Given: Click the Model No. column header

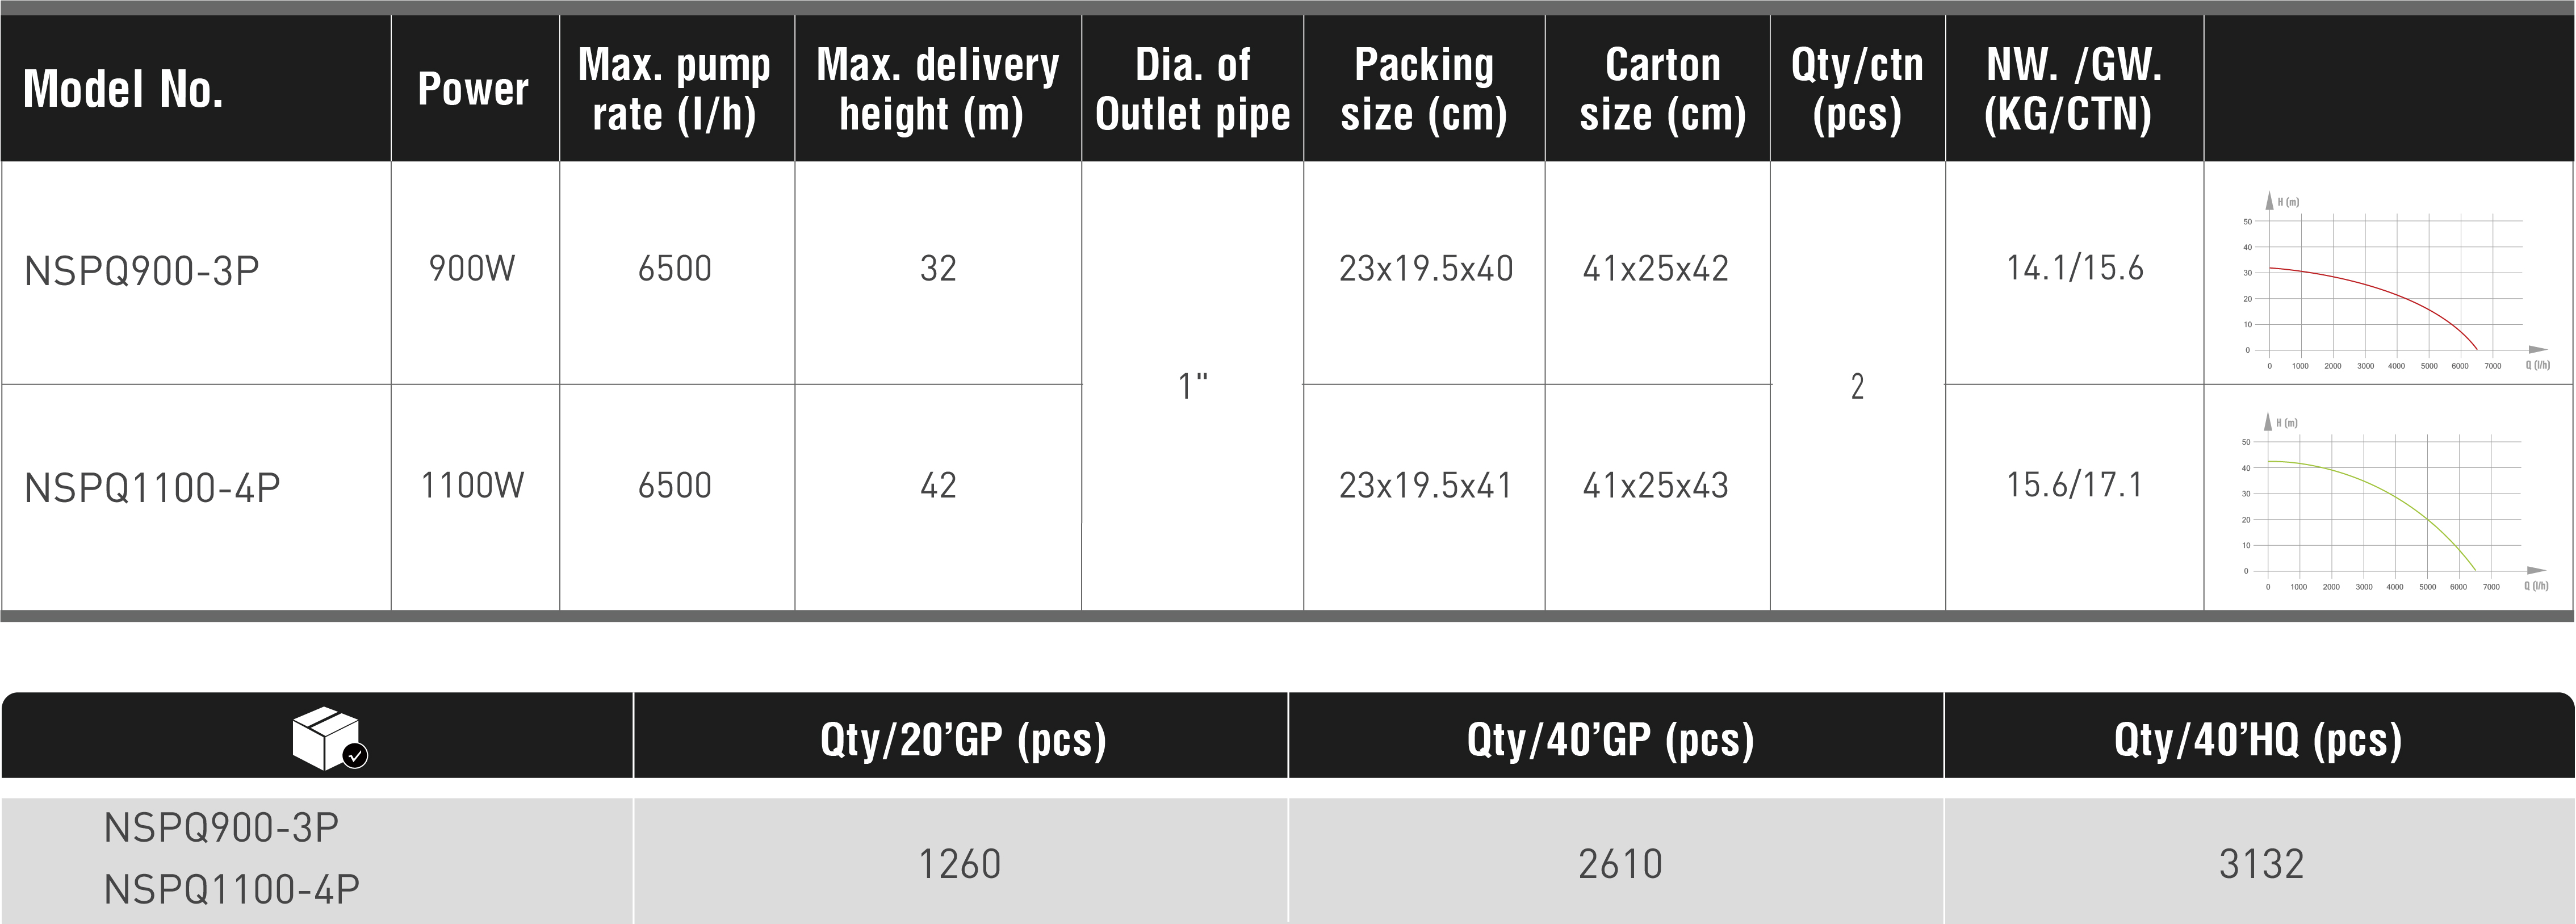Looking at the screenshot, I should pos(123,89).
